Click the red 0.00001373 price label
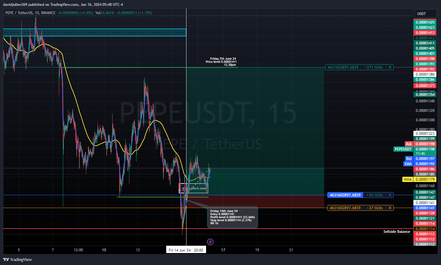Viewport: 441px width, 265px height. tap(425, 86)
